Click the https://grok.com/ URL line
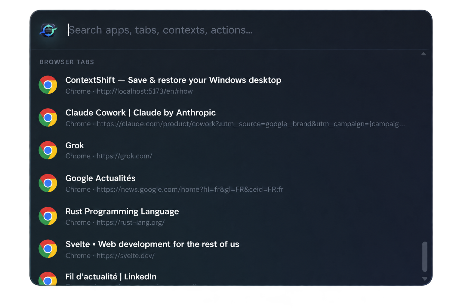 point(109,156)
